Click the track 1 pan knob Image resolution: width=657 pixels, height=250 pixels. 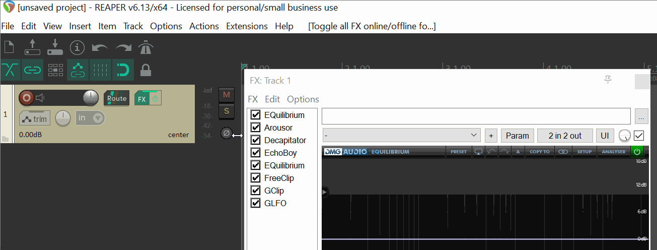[x=63, y=118]
